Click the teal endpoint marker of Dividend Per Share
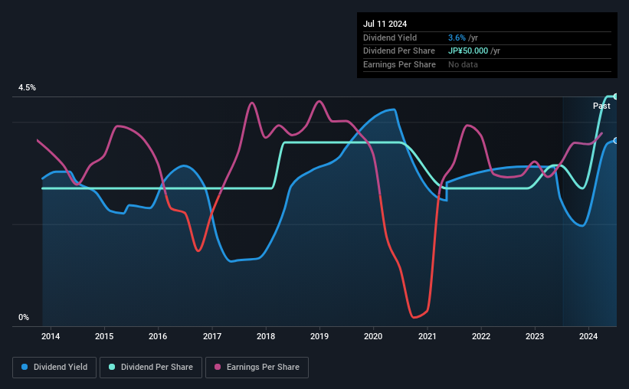629x389 pixels. (616, 96)
